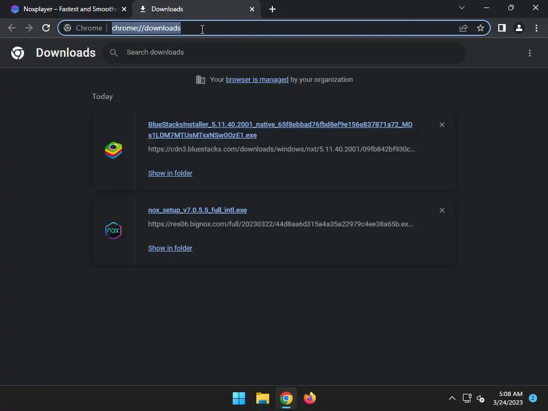Remove BlueStacksInstaller from the downloads list
The height and width of the screenshot is (411, 548).
[442, 125]
